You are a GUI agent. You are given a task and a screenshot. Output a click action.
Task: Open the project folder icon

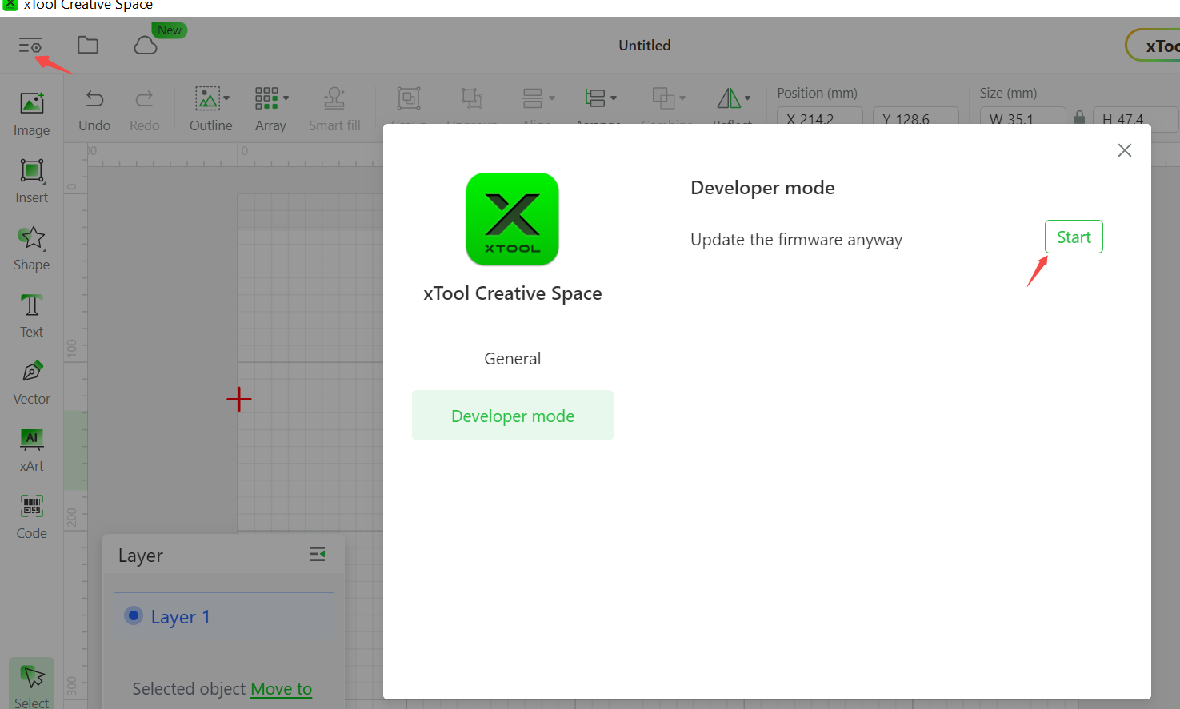point(88,46)
